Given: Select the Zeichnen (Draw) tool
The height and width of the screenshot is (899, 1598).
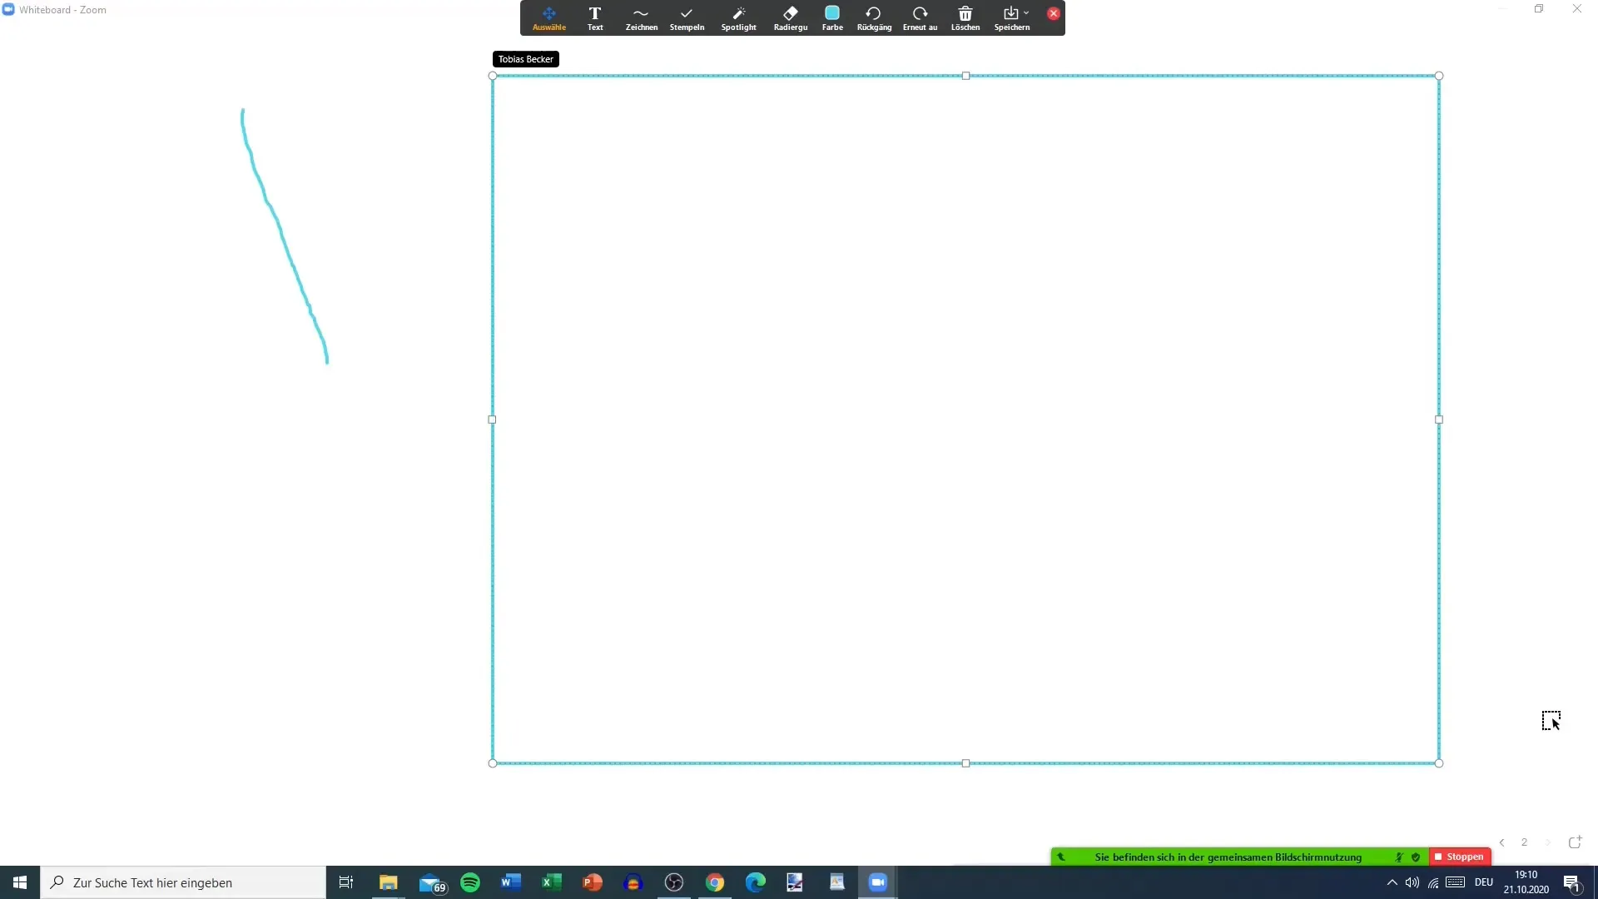Looking at the screenshot, I should tap(641, 17).
